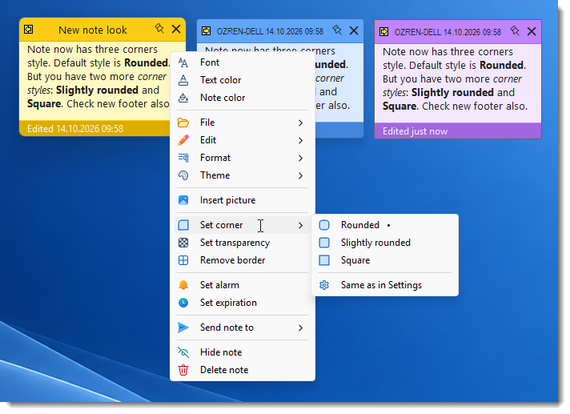The width and height of the screenshot is (570, 414).
Task: Click the Set expiration clock icon
Action: click(183, 303)
